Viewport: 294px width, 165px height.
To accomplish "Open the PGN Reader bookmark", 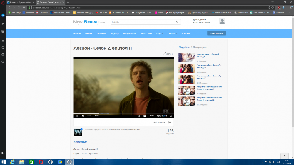I will click(x=241, y=13).
